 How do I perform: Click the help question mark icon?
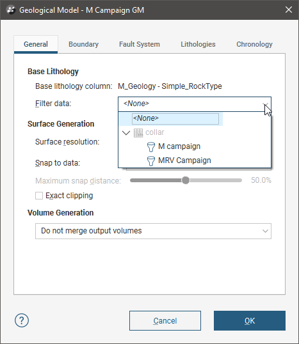pyautogui.click(x=22, y=320)
